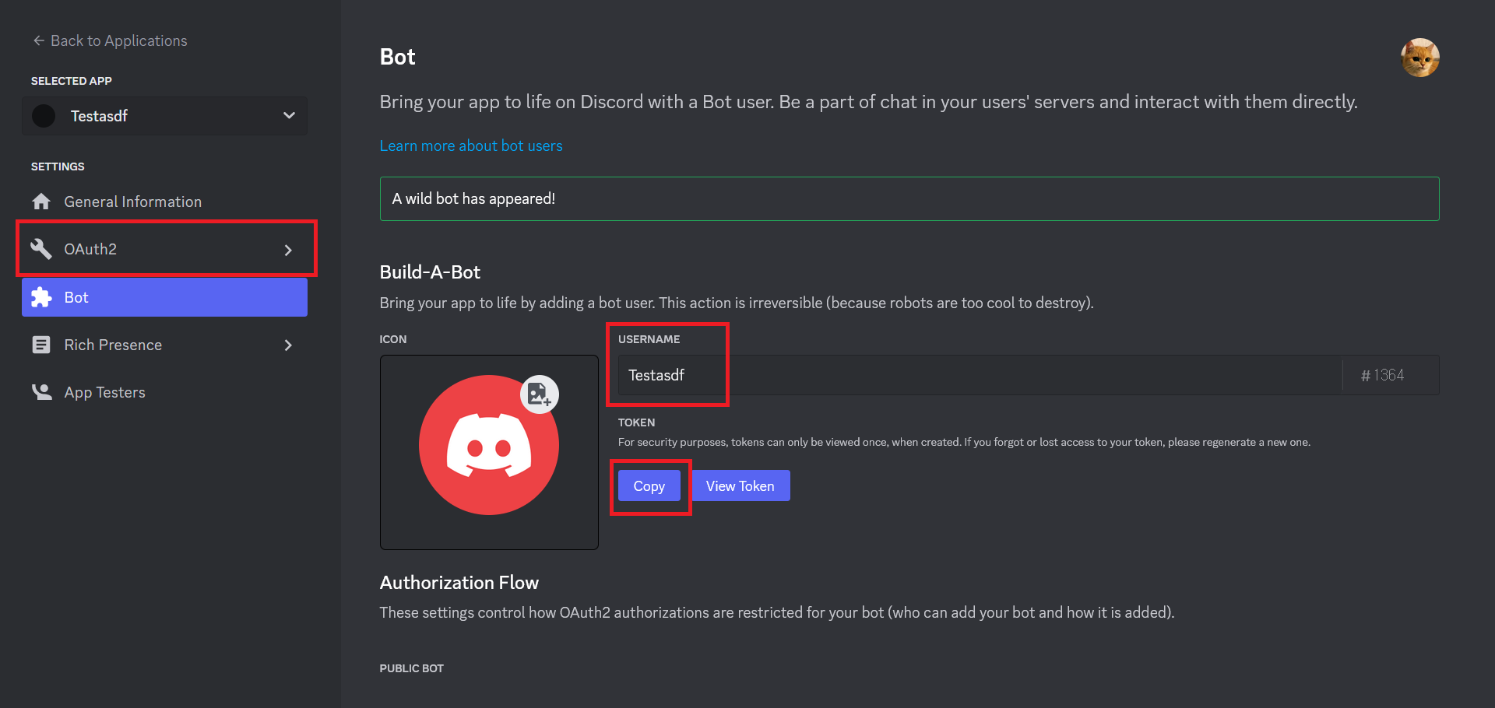Screen dimensions: 1495x708
Task: Click the PUBLIC BOT label
Action: 412,668
